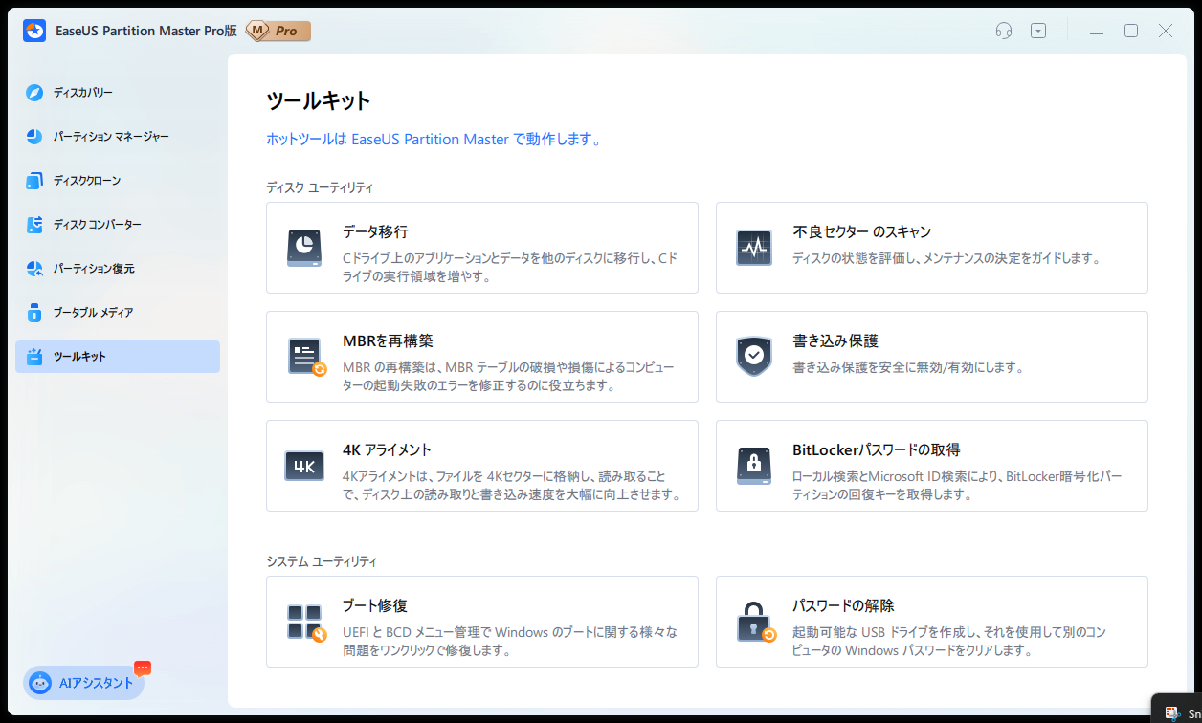The image size is (1202, 723).
Task: Open パスワードの解除 card title
Action: (x=843, y=605)
